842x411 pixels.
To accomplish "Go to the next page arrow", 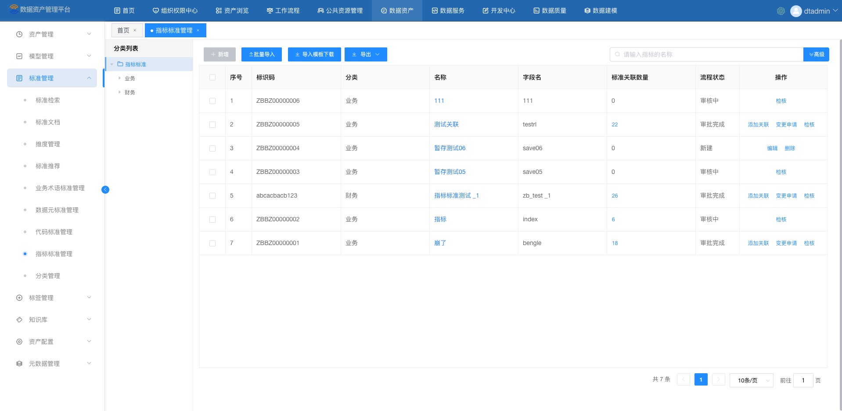I will coord(719,379).
